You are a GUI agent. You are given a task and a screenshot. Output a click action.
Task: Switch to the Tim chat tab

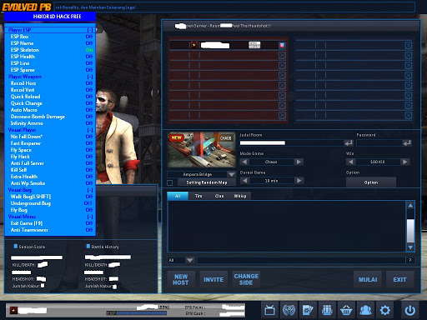pos(198,196)
